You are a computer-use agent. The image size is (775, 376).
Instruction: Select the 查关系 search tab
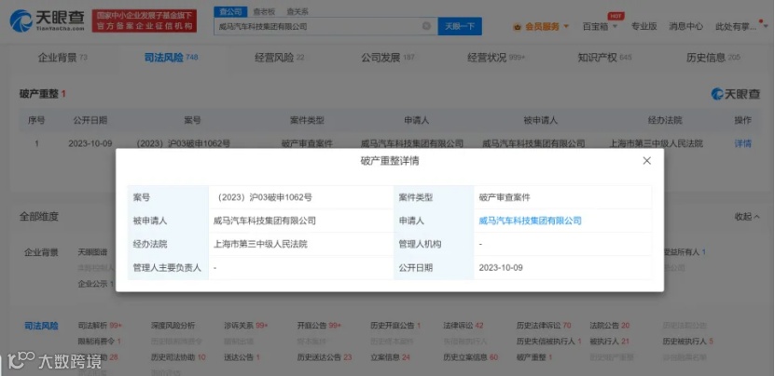[x=297, y=11]
